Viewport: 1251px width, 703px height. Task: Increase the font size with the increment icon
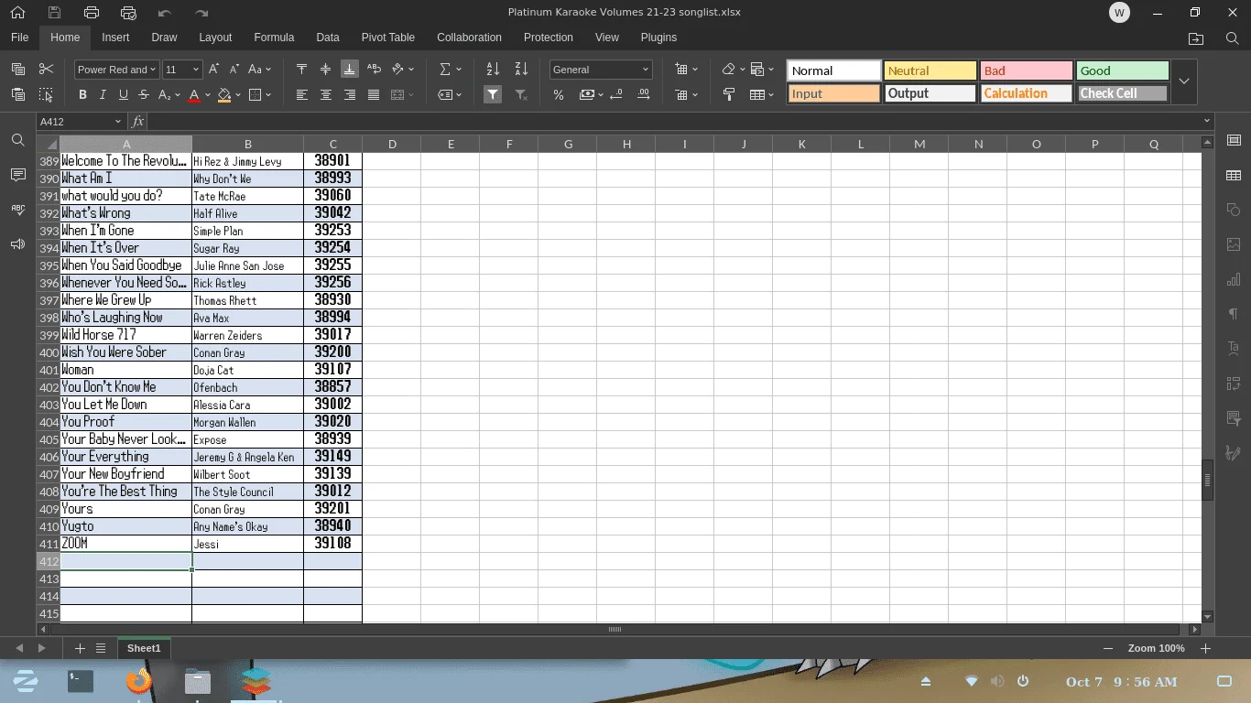point(213,70)
